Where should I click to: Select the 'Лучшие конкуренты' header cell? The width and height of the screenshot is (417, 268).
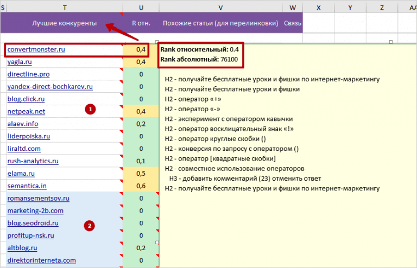[x=65, y=23]
